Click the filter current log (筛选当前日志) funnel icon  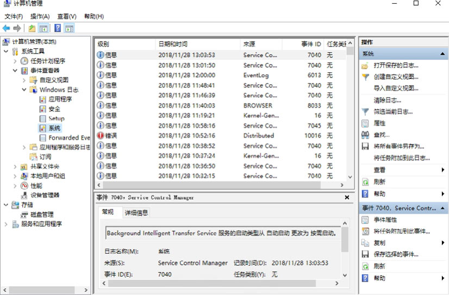pyautogui.click(x=365, y=111)
